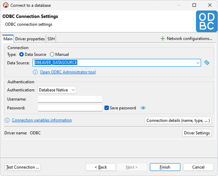This screenshot has height=176, width=218.
Task: Focus the Password text field
Action: pos(70,108)
